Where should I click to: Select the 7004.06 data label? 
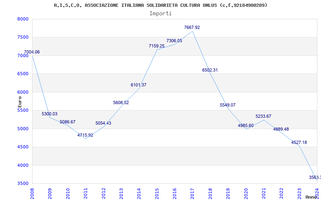(x=32, y=52)
